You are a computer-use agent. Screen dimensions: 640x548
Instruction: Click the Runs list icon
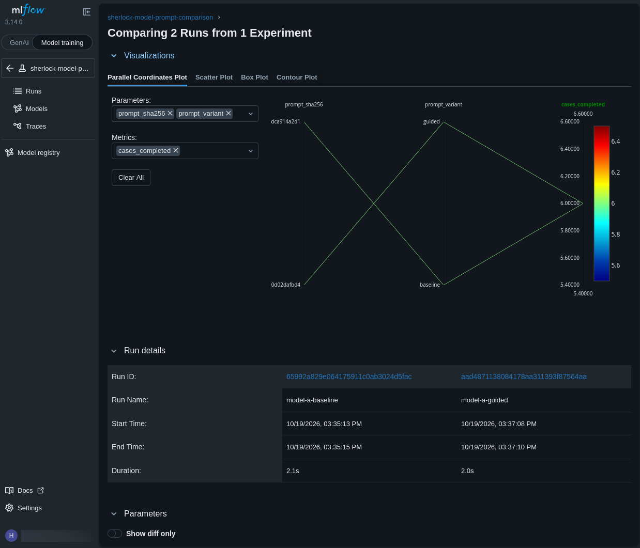coord(18,91)
